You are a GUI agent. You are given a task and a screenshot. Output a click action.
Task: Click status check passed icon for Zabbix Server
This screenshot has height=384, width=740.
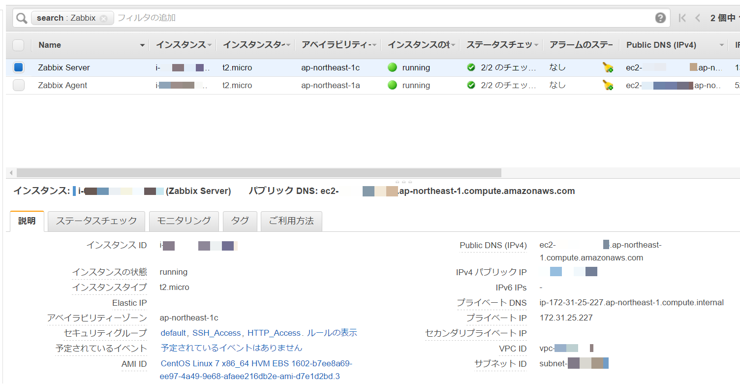[x=471, y=68]
